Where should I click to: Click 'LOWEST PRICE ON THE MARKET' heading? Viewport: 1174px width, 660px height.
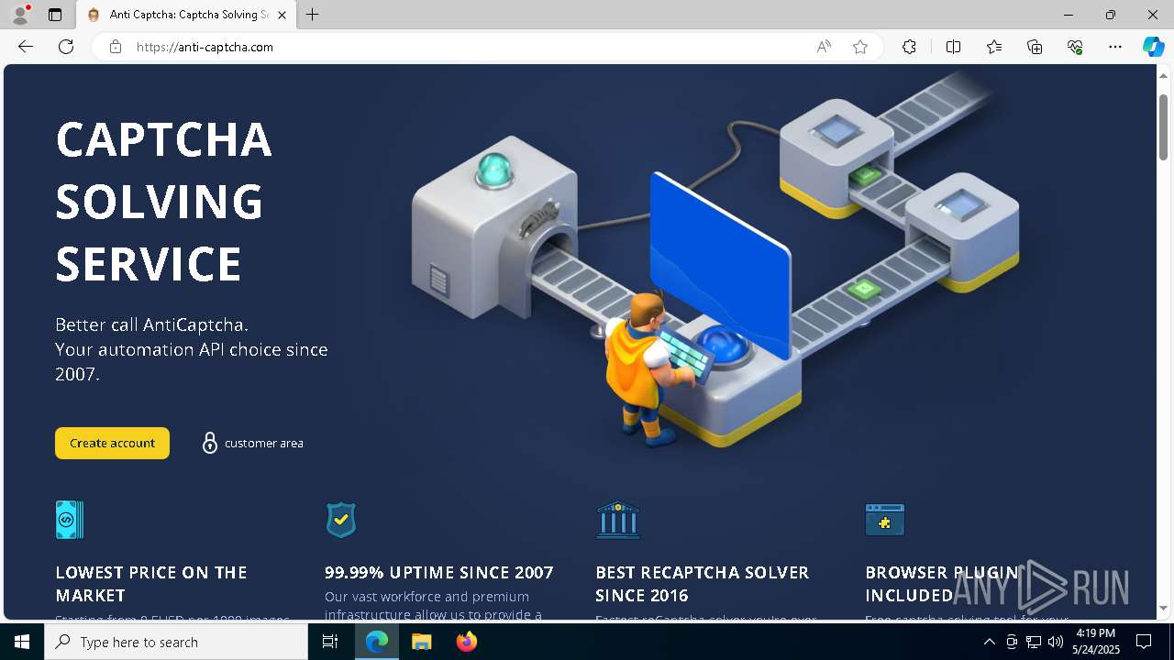point(151,584)
